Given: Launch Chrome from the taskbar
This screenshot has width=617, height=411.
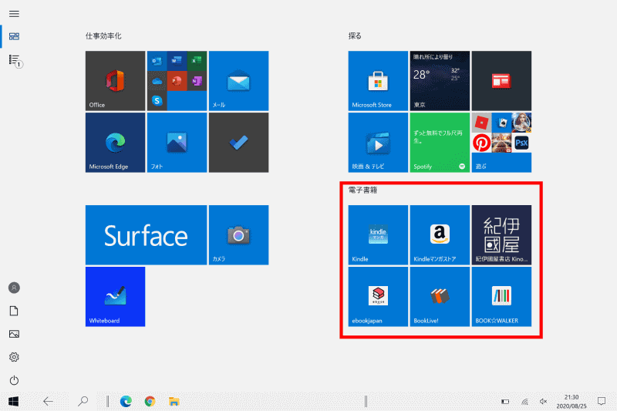Looking at the screenshot, I should [x=150, y=402].
